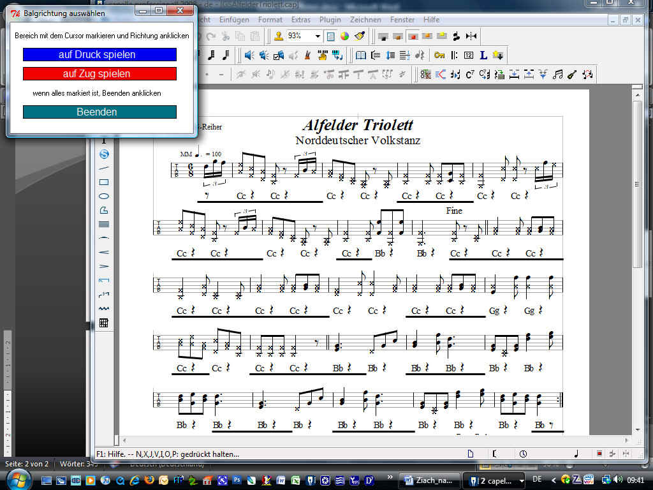Click the red 'auf Zug spielen' button
653x490 pixels.
click(x=99, y=74)
